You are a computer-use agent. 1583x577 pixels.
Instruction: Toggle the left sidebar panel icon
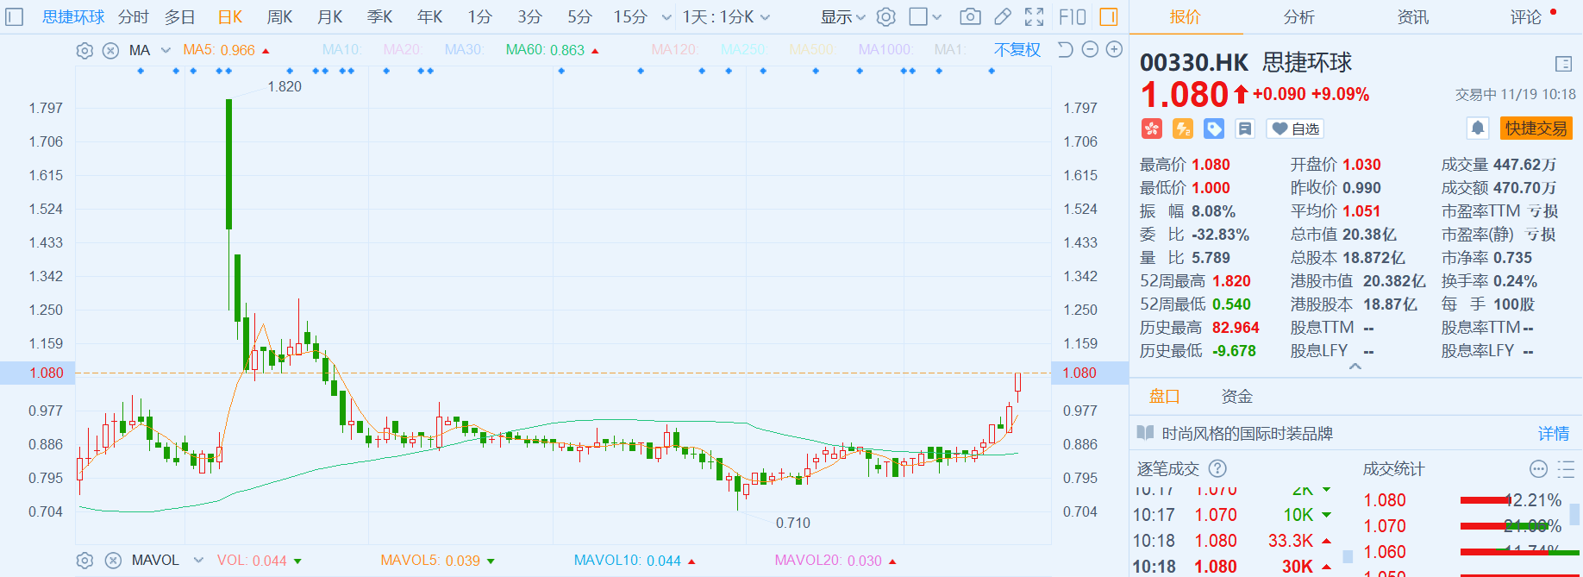pos(15,16)
